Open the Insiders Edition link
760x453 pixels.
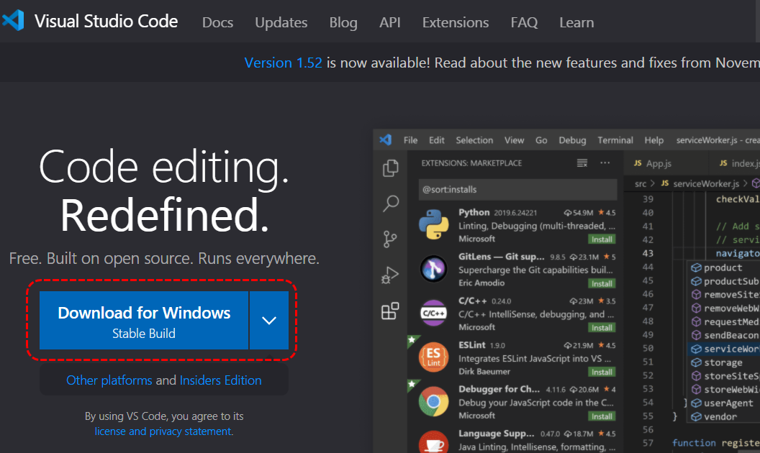220,380
